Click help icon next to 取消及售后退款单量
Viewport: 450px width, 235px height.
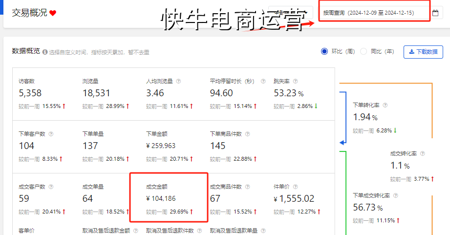pyautogui.click(x=263, y=231)
